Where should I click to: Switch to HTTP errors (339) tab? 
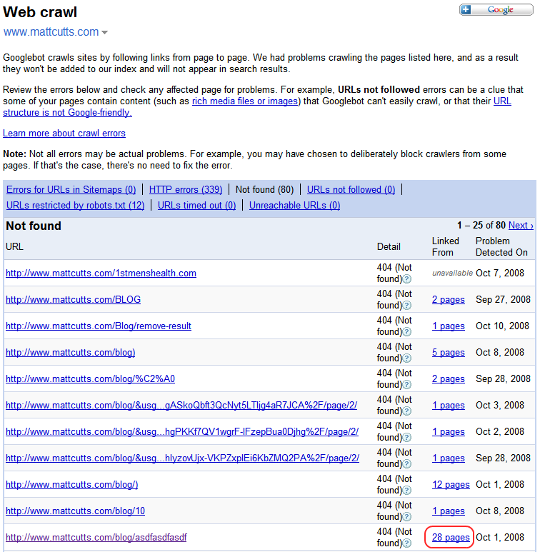click(x=186, y=190)
